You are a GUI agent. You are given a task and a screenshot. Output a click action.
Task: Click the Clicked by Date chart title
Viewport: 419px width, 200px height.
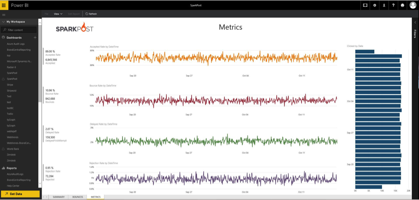pyautogui.click(x=355, y=46)
